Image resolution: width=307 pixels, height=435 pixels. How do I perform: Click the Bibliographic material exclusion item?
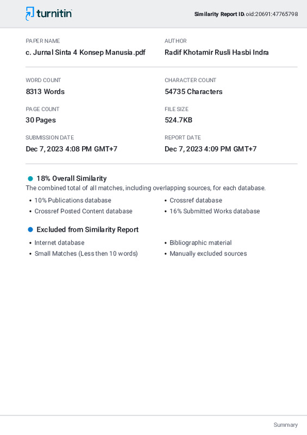[201, 243]
